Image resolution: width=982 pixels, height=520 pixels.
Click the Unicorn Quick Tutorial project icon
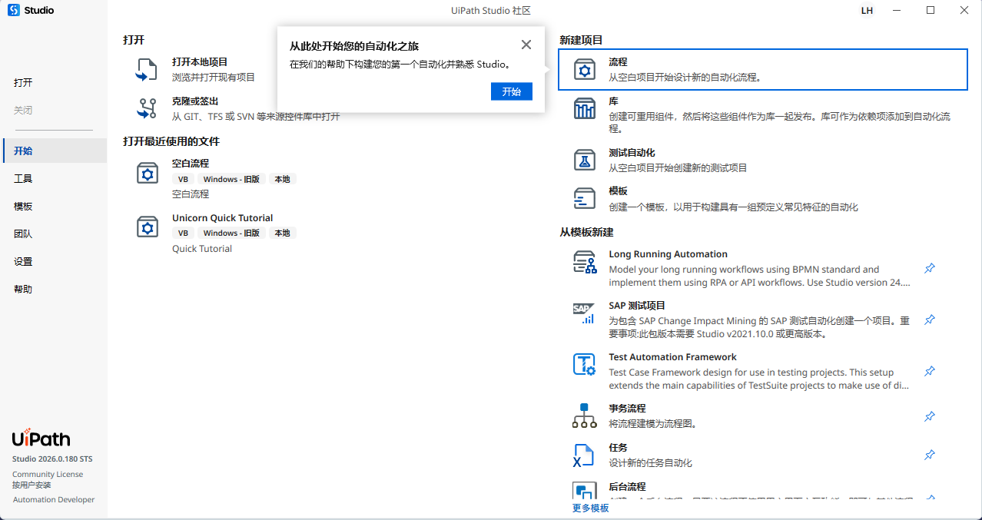coord(147,227)
